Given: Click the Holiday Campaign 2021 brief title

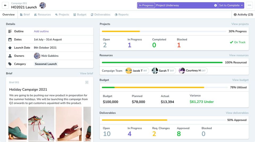Looking at the screenshot, I should (x=28, y=90).
